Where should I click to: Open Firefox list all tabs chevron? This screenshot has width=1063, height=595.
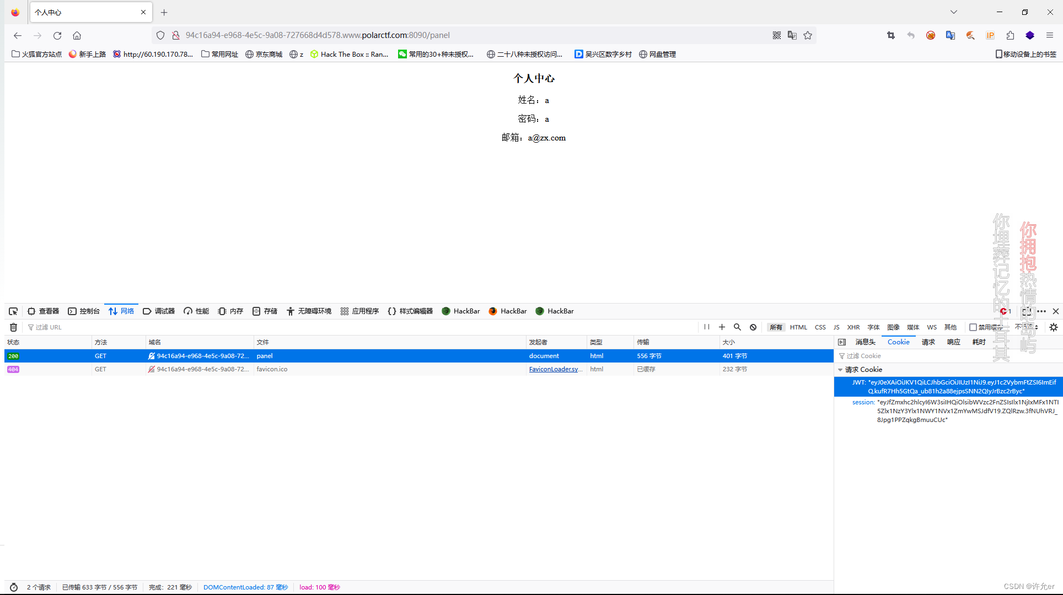[x=954, y=12]
